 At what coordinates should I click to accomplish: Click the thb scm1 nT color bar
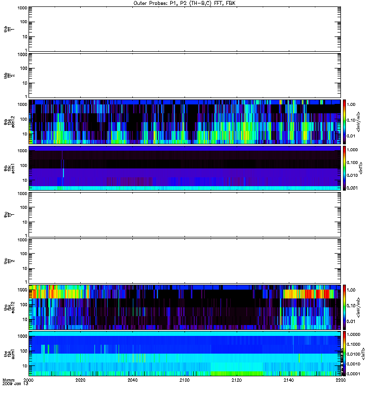tap(344, 168)
